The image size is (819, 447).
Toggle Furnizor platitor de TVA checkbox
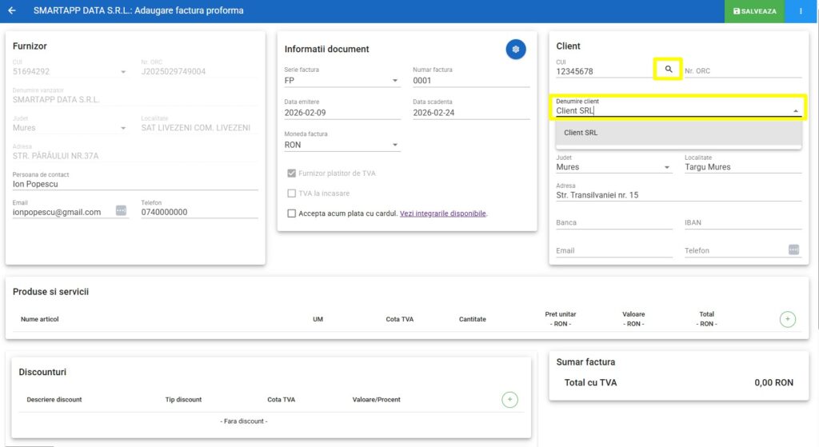291,174
